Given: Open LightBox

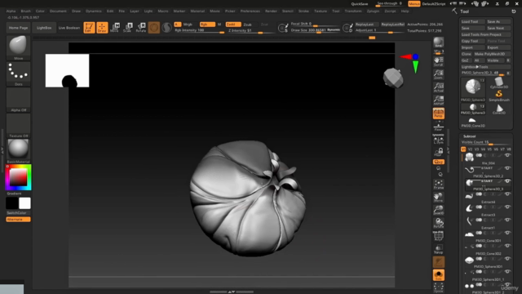Looking at the screenshot, I should click(44, 28).
